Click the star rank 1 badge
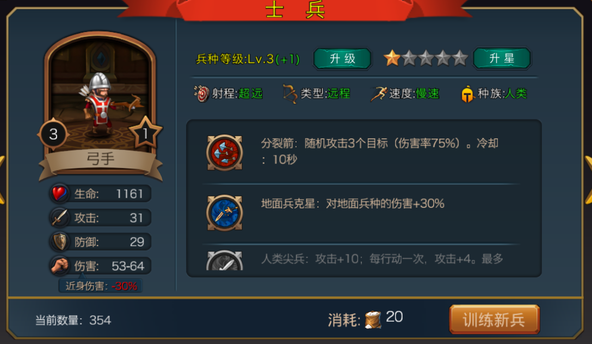 tap(145, 133)
